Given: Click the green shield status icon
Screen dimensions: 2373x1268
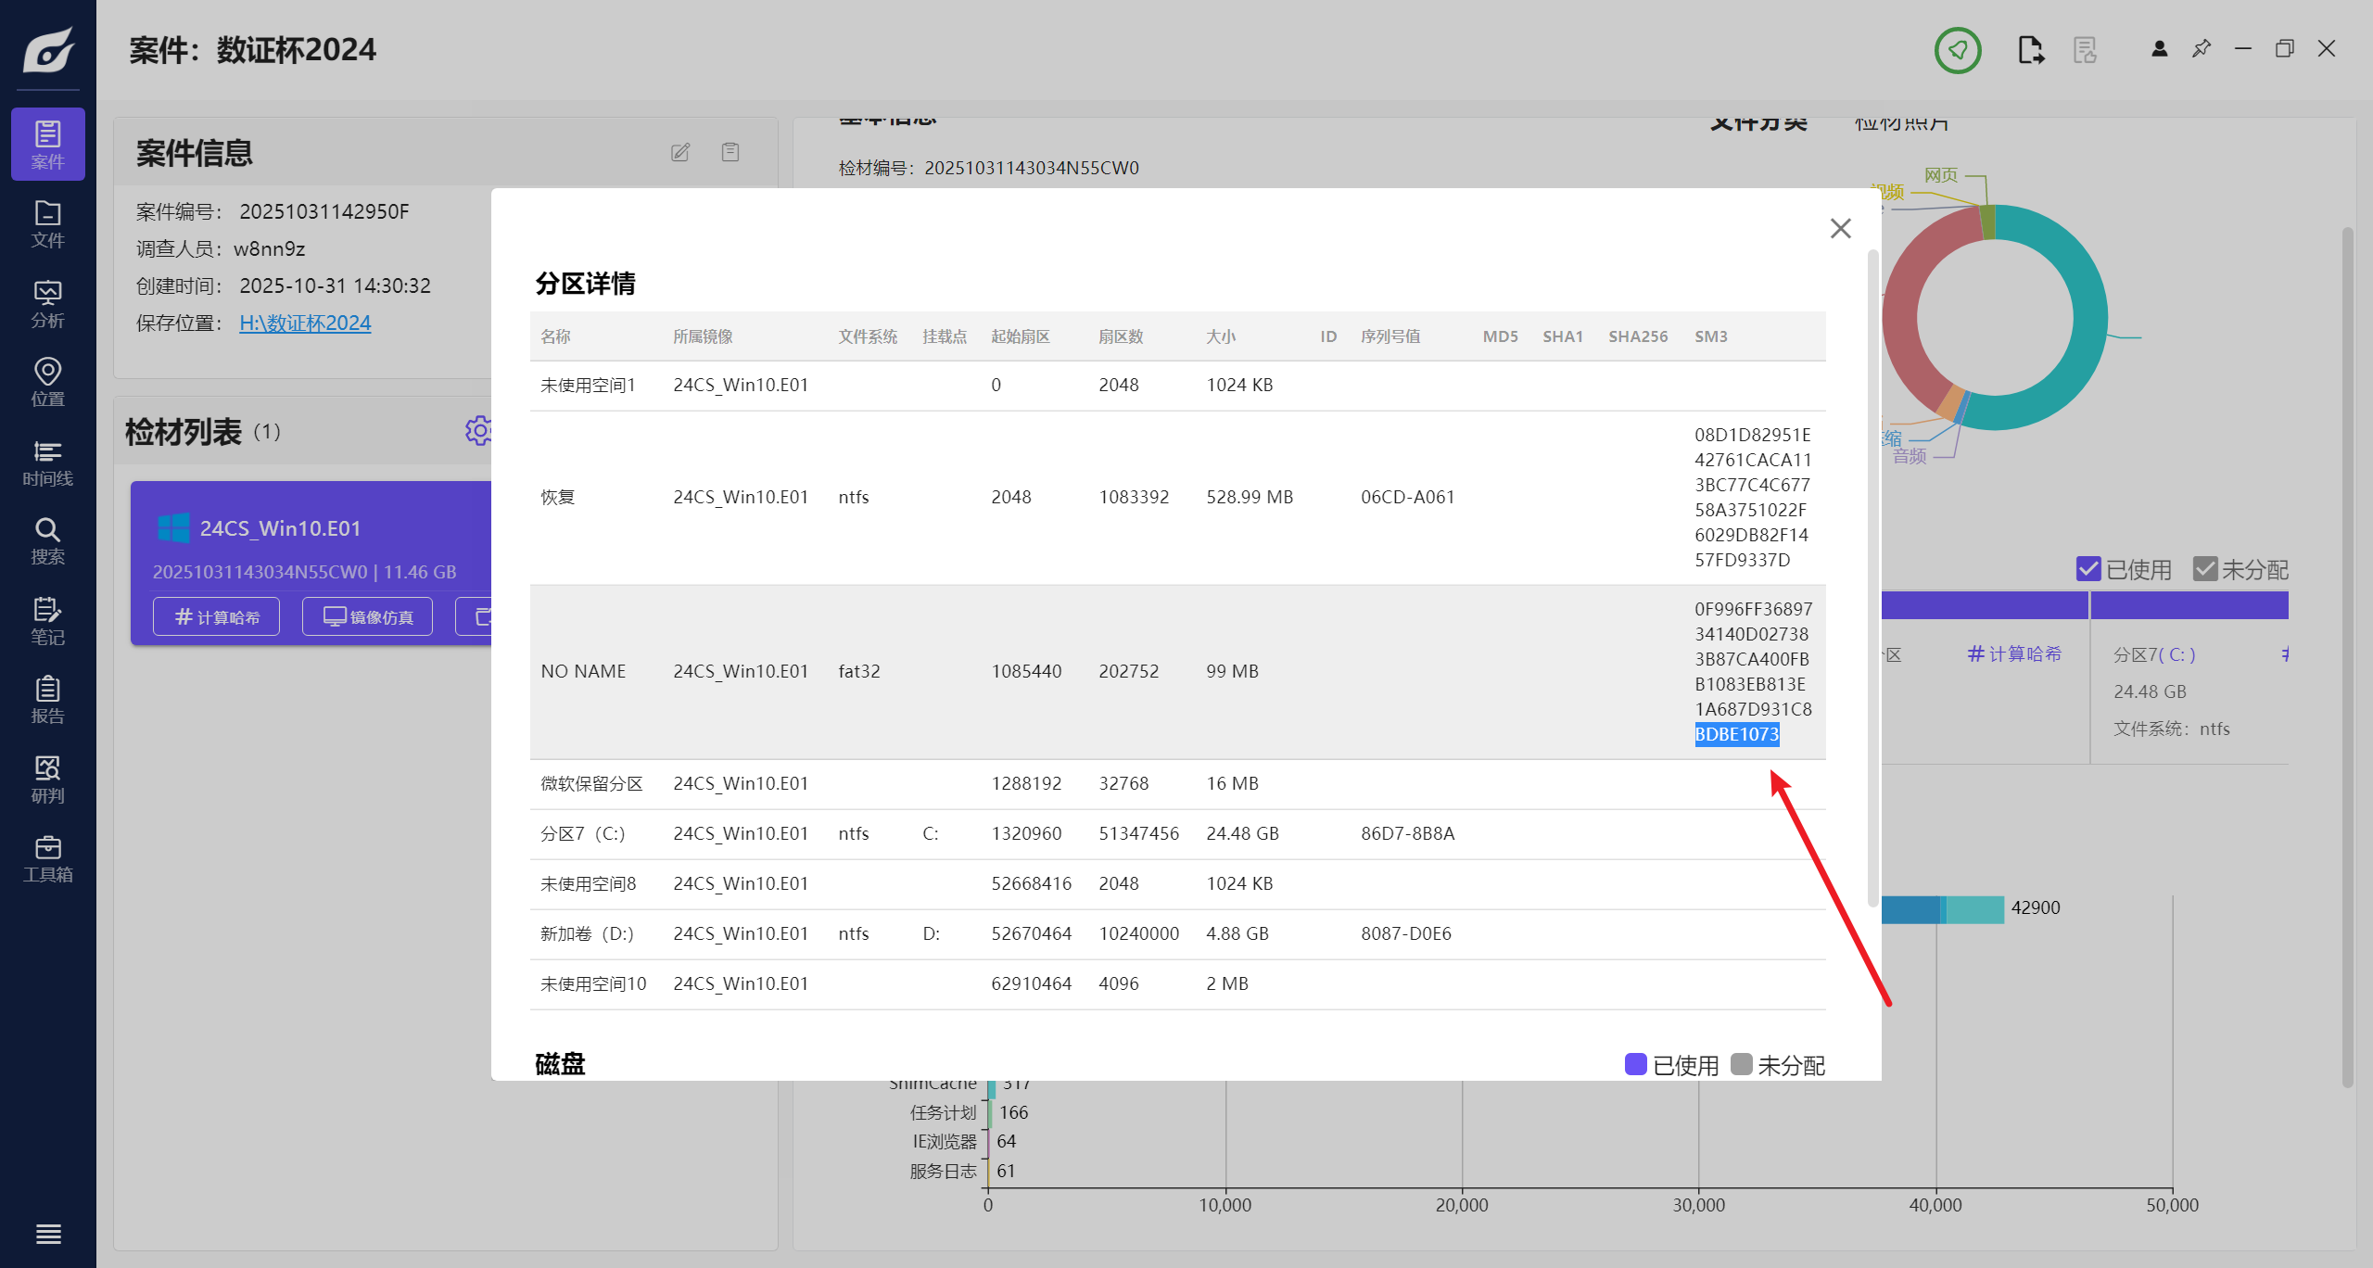Looking at the screenshot, I should tap(1957, 50).
